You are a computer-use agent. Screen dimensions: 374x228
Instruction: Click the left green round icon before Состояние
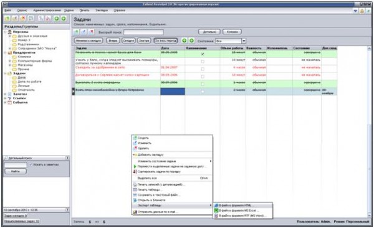185,41
